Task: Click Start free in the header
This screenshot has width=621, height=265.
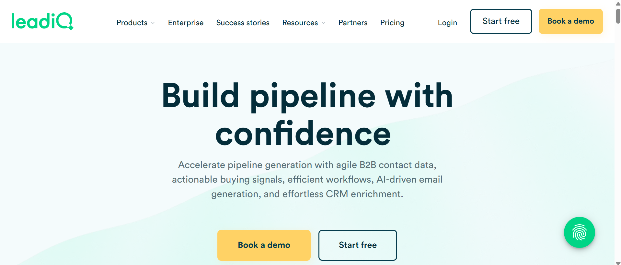Action: [501, 21]
